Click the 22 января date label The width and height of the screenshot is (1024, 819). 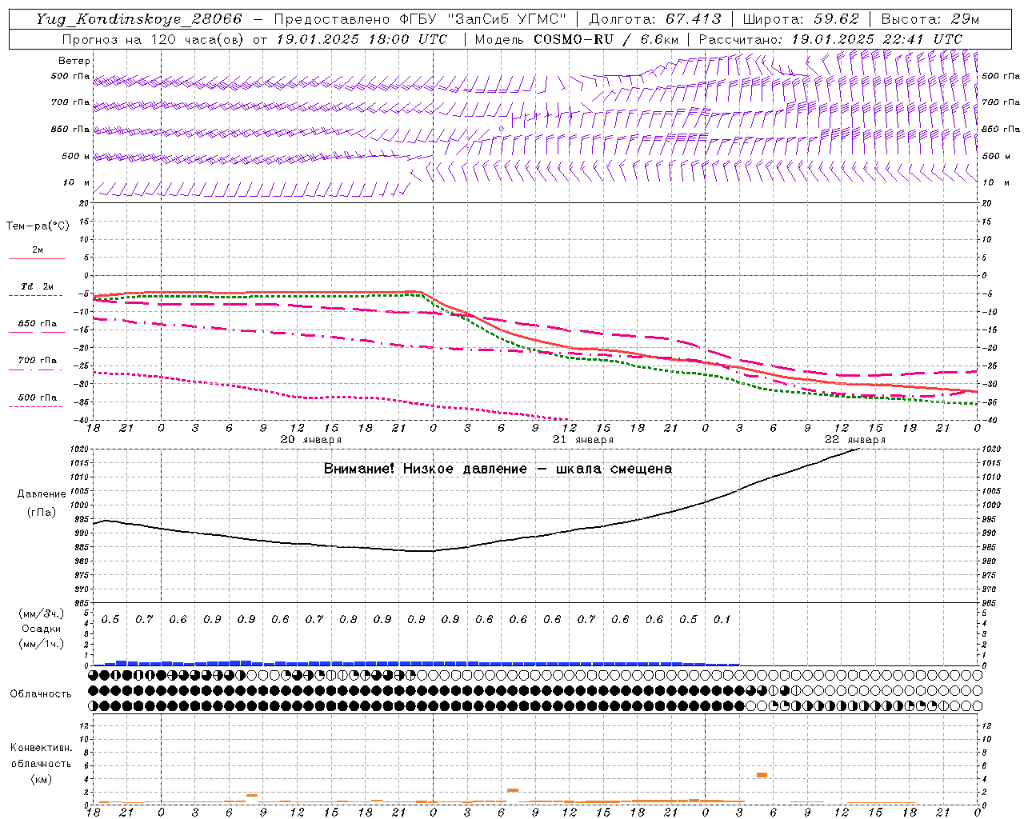click(x=854, y=440)
